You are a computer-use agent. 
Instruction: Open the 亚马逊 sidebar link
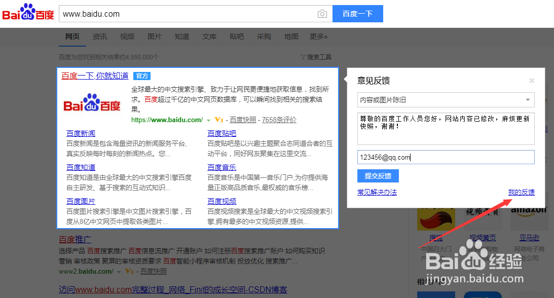(529, 238)
